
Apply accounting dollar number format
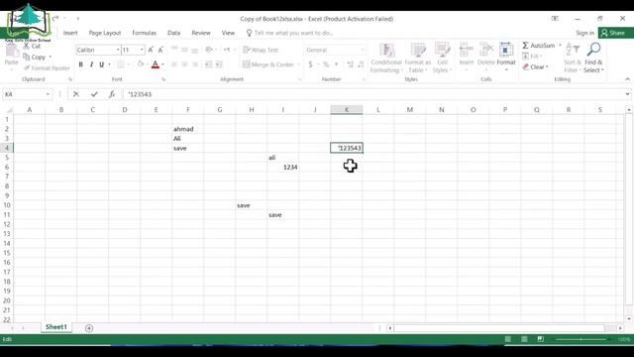[x=310, y=64]
